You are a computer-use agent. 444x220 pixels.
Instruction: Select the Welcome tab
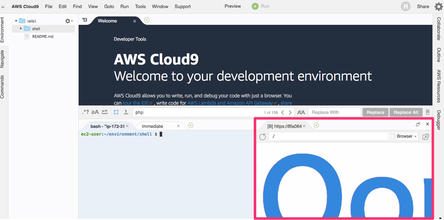107,21
